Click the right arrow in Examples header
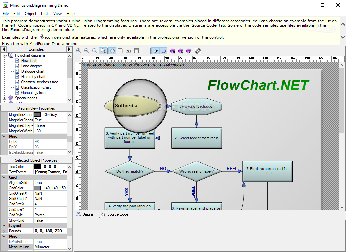 (x=69, y=49)
